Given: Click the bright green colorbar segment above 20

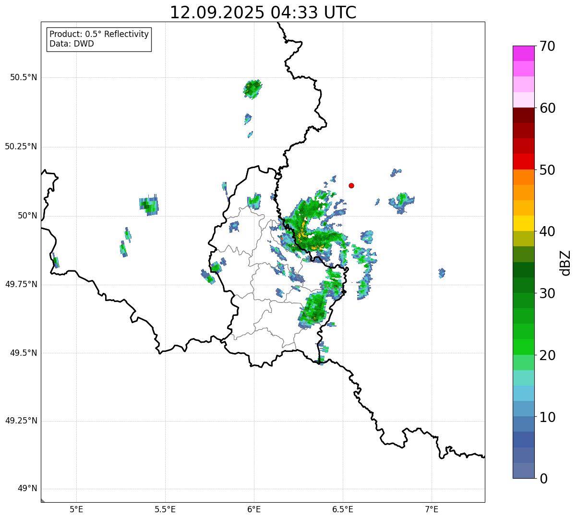Looking at the screenshot, I should (x=523, y=347).
